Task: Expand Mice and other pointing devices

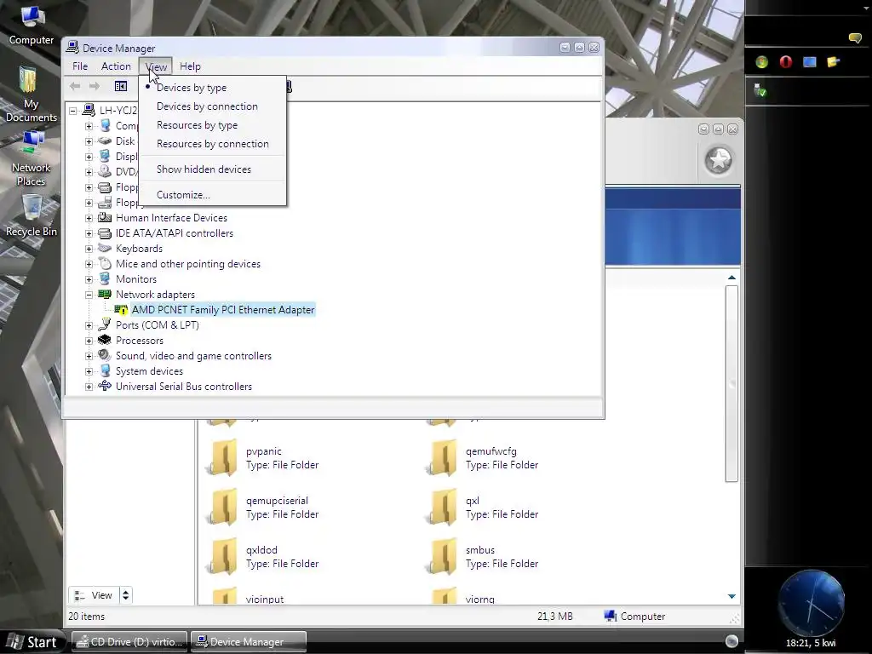Action: (x=89, y=264)
